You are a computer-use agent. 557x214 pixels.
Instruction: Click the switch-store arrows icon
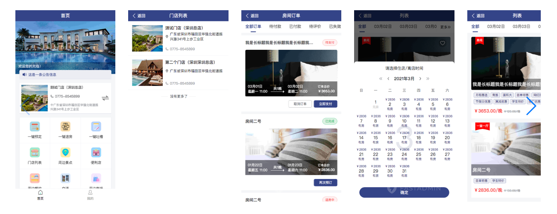105,98
